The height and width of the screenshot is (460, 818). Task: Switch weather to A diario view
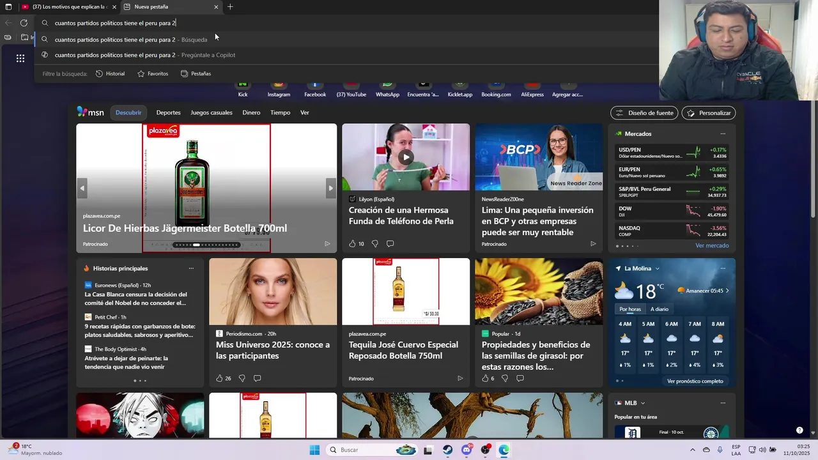tap(660, 309)
